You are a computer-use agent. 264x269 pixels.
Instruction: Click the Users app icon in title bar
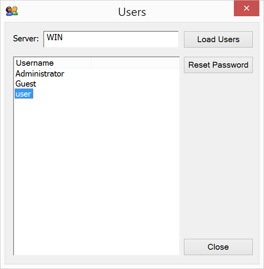[x=12, y=11]
